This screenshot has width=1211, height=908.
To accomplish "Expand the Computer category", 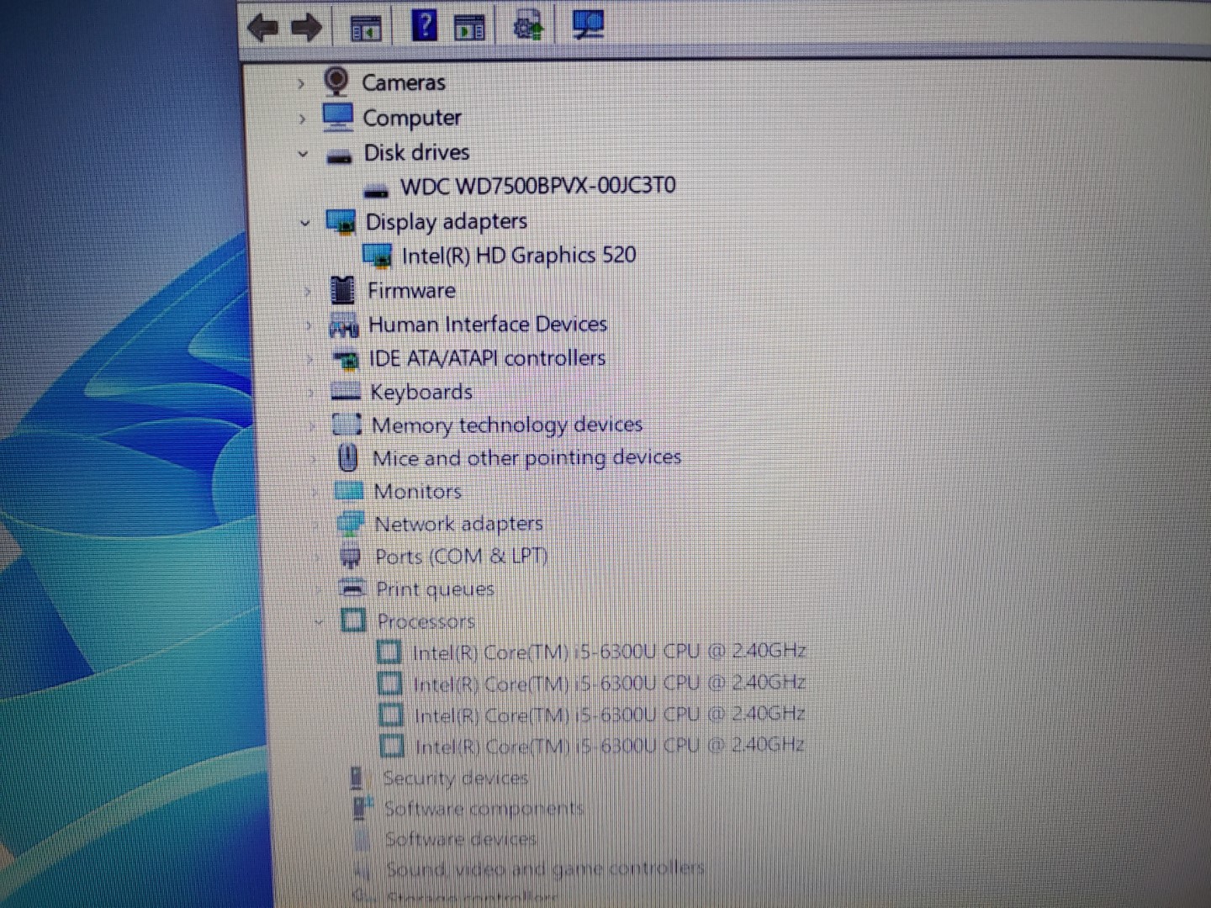I will click(303, 119).
